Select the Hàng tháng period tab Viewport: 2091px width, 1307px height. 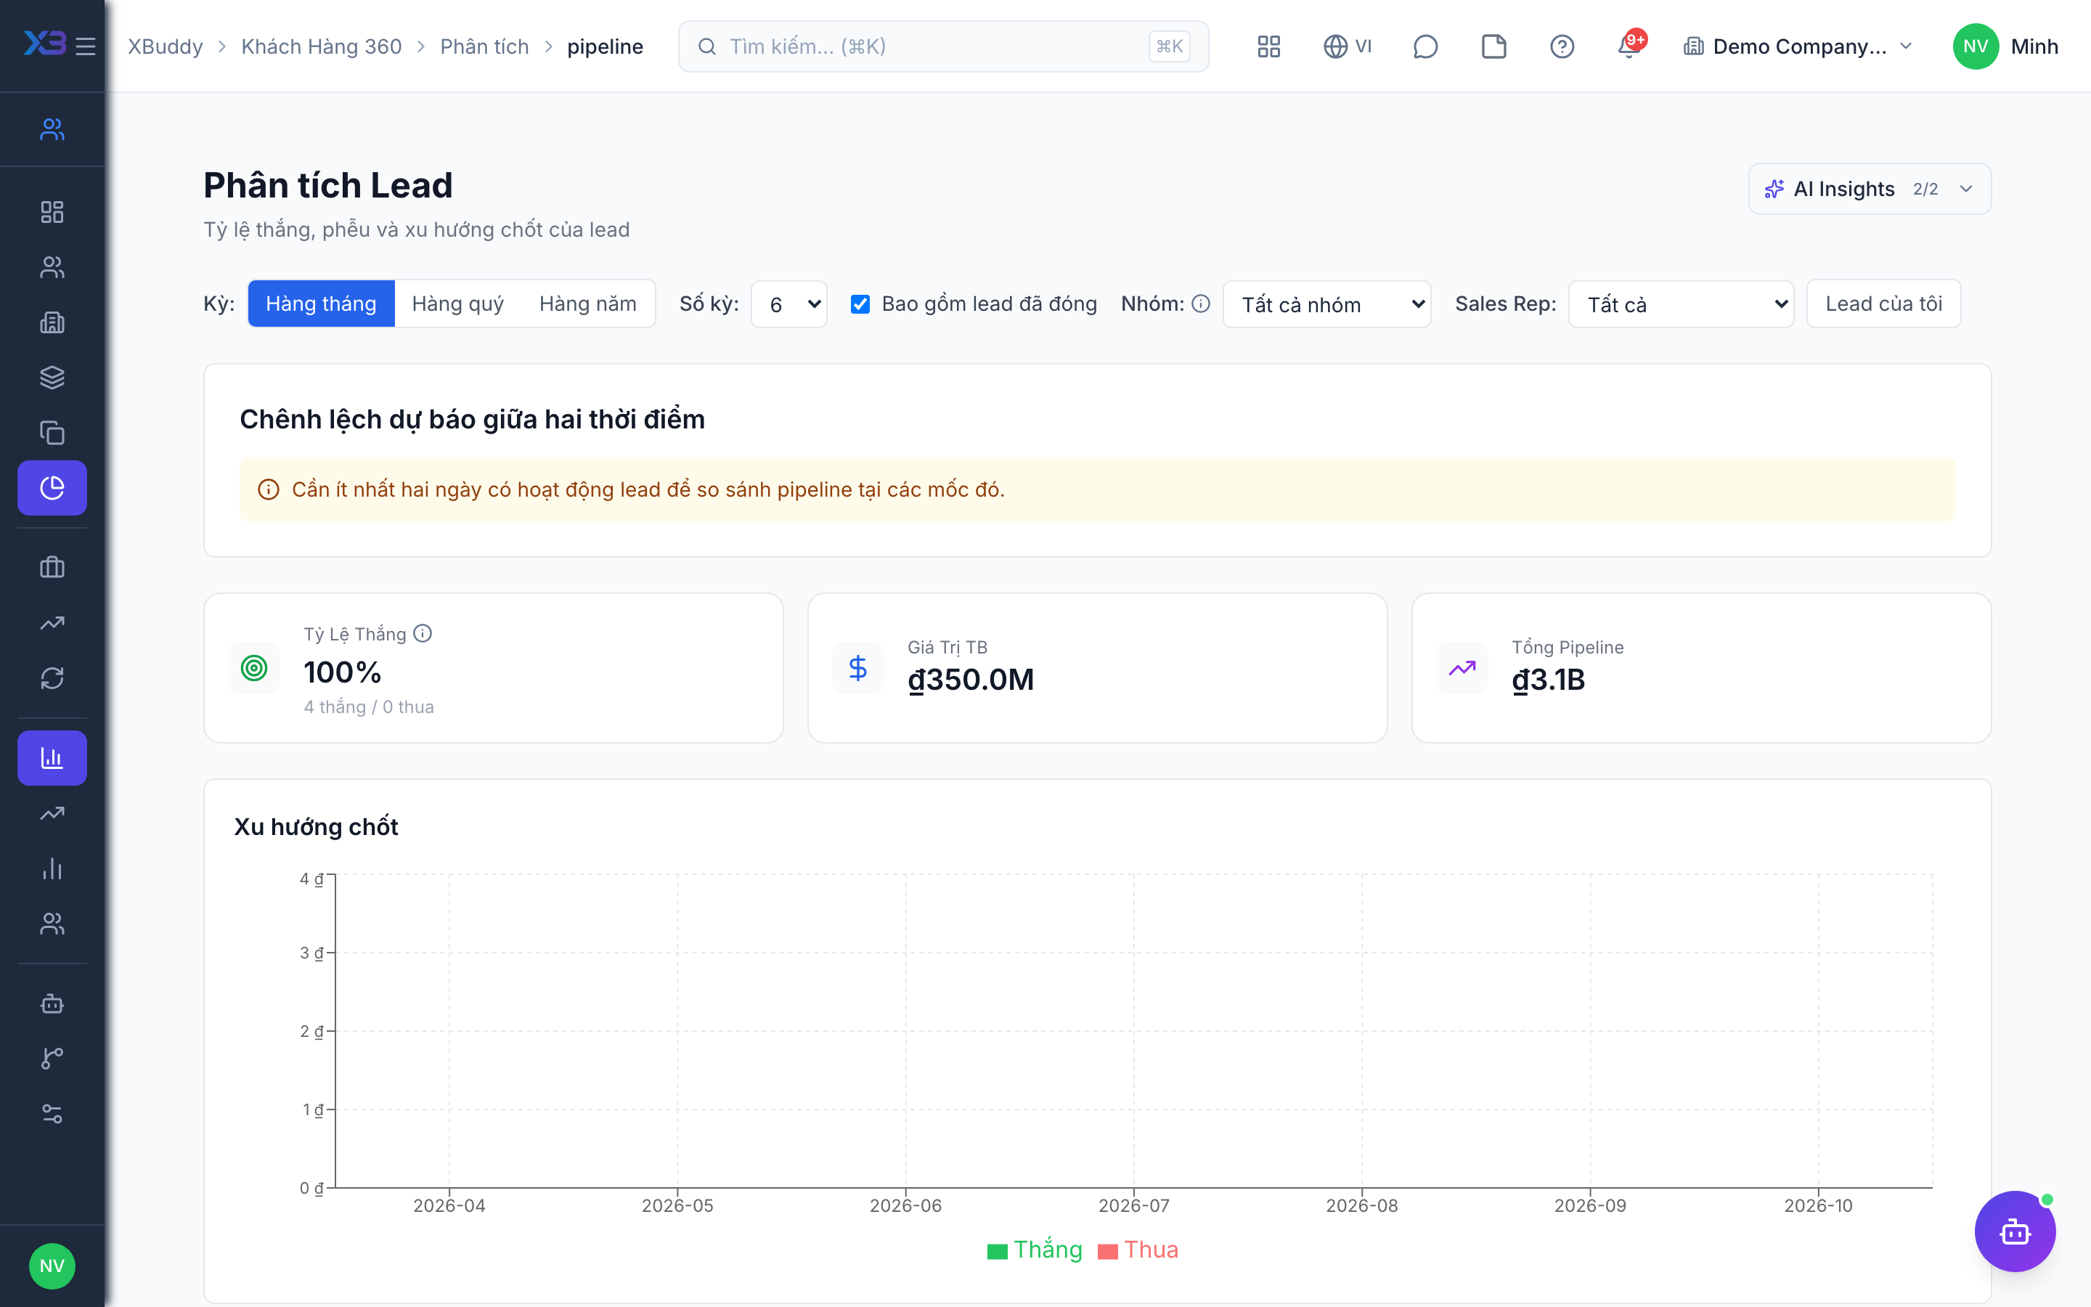[x=321, y=304]
